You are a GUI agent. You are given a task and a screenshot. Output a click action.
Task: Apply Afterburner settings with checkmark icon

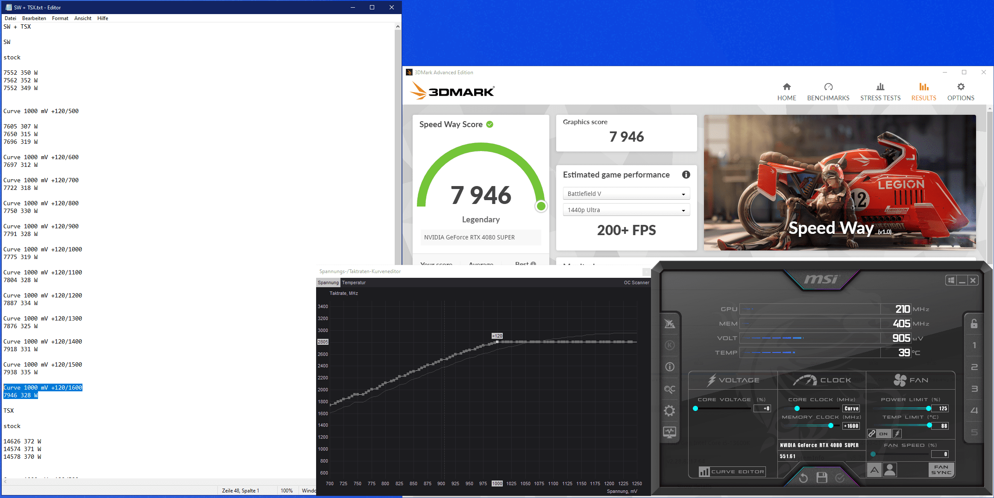[840, 478]
